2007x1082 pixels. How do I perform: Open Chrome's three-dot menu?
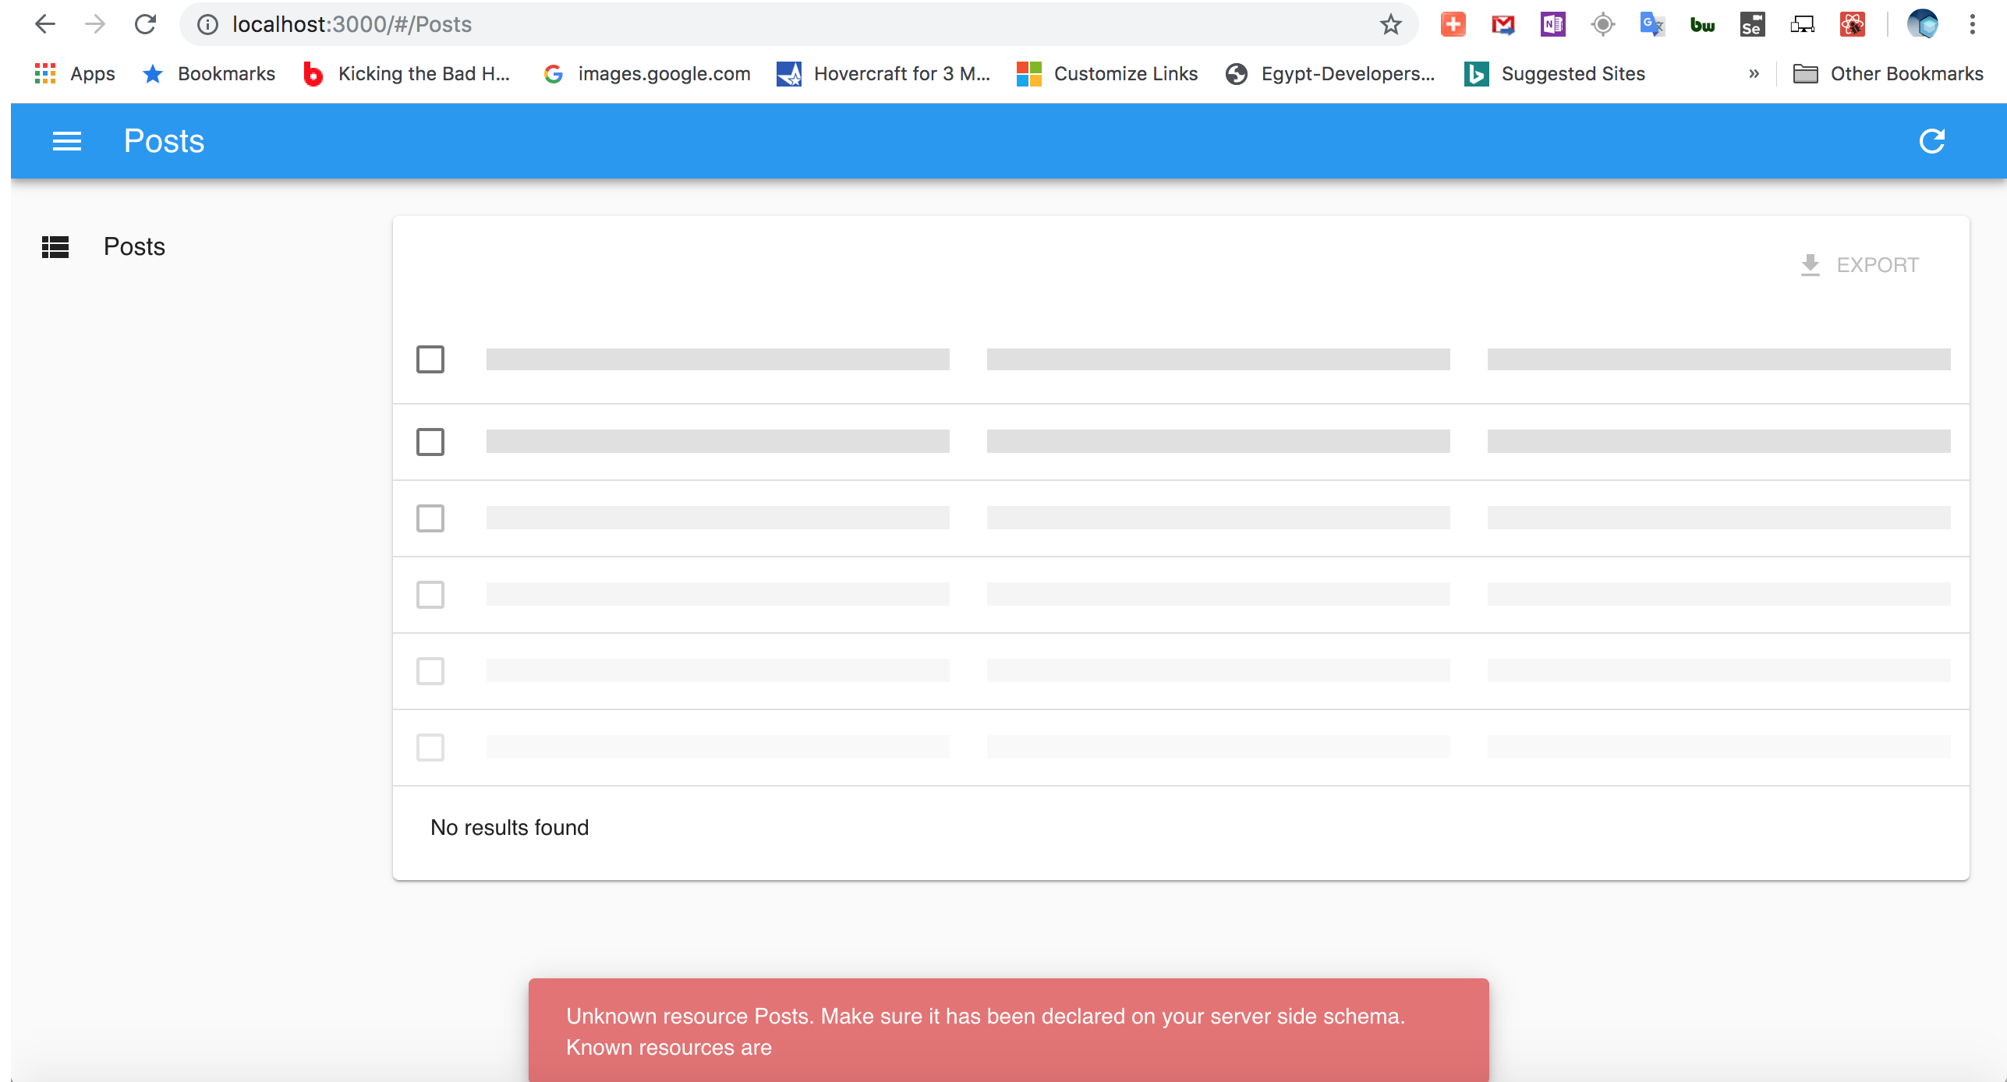(1973, 24)
